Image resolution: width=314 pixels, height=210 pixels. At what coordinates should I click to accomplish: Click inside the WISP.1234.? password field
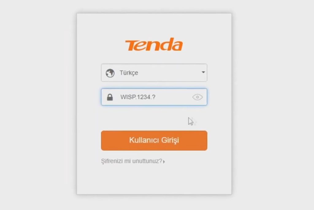point(154,97)
